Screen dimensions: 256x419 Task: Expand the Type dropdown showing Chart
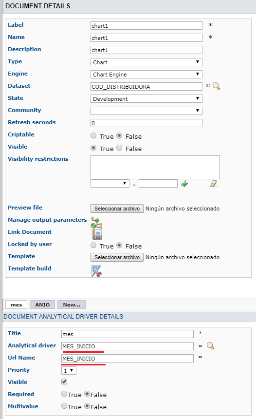pos(146,62)
